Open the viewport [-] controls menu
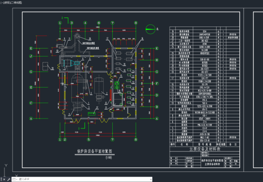This screenshot has height=182, width=263. pos(1,2)
